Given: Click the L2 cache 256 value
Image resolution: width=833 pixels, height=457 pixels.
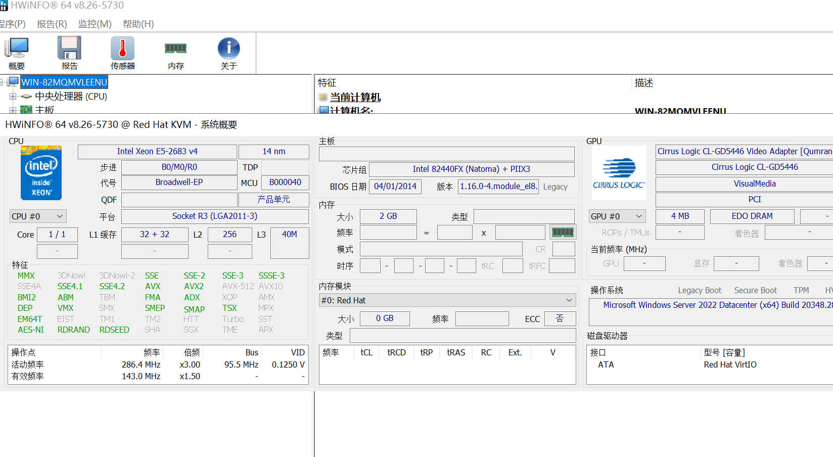Looking at the screenshot, I should tap(229, 235).
